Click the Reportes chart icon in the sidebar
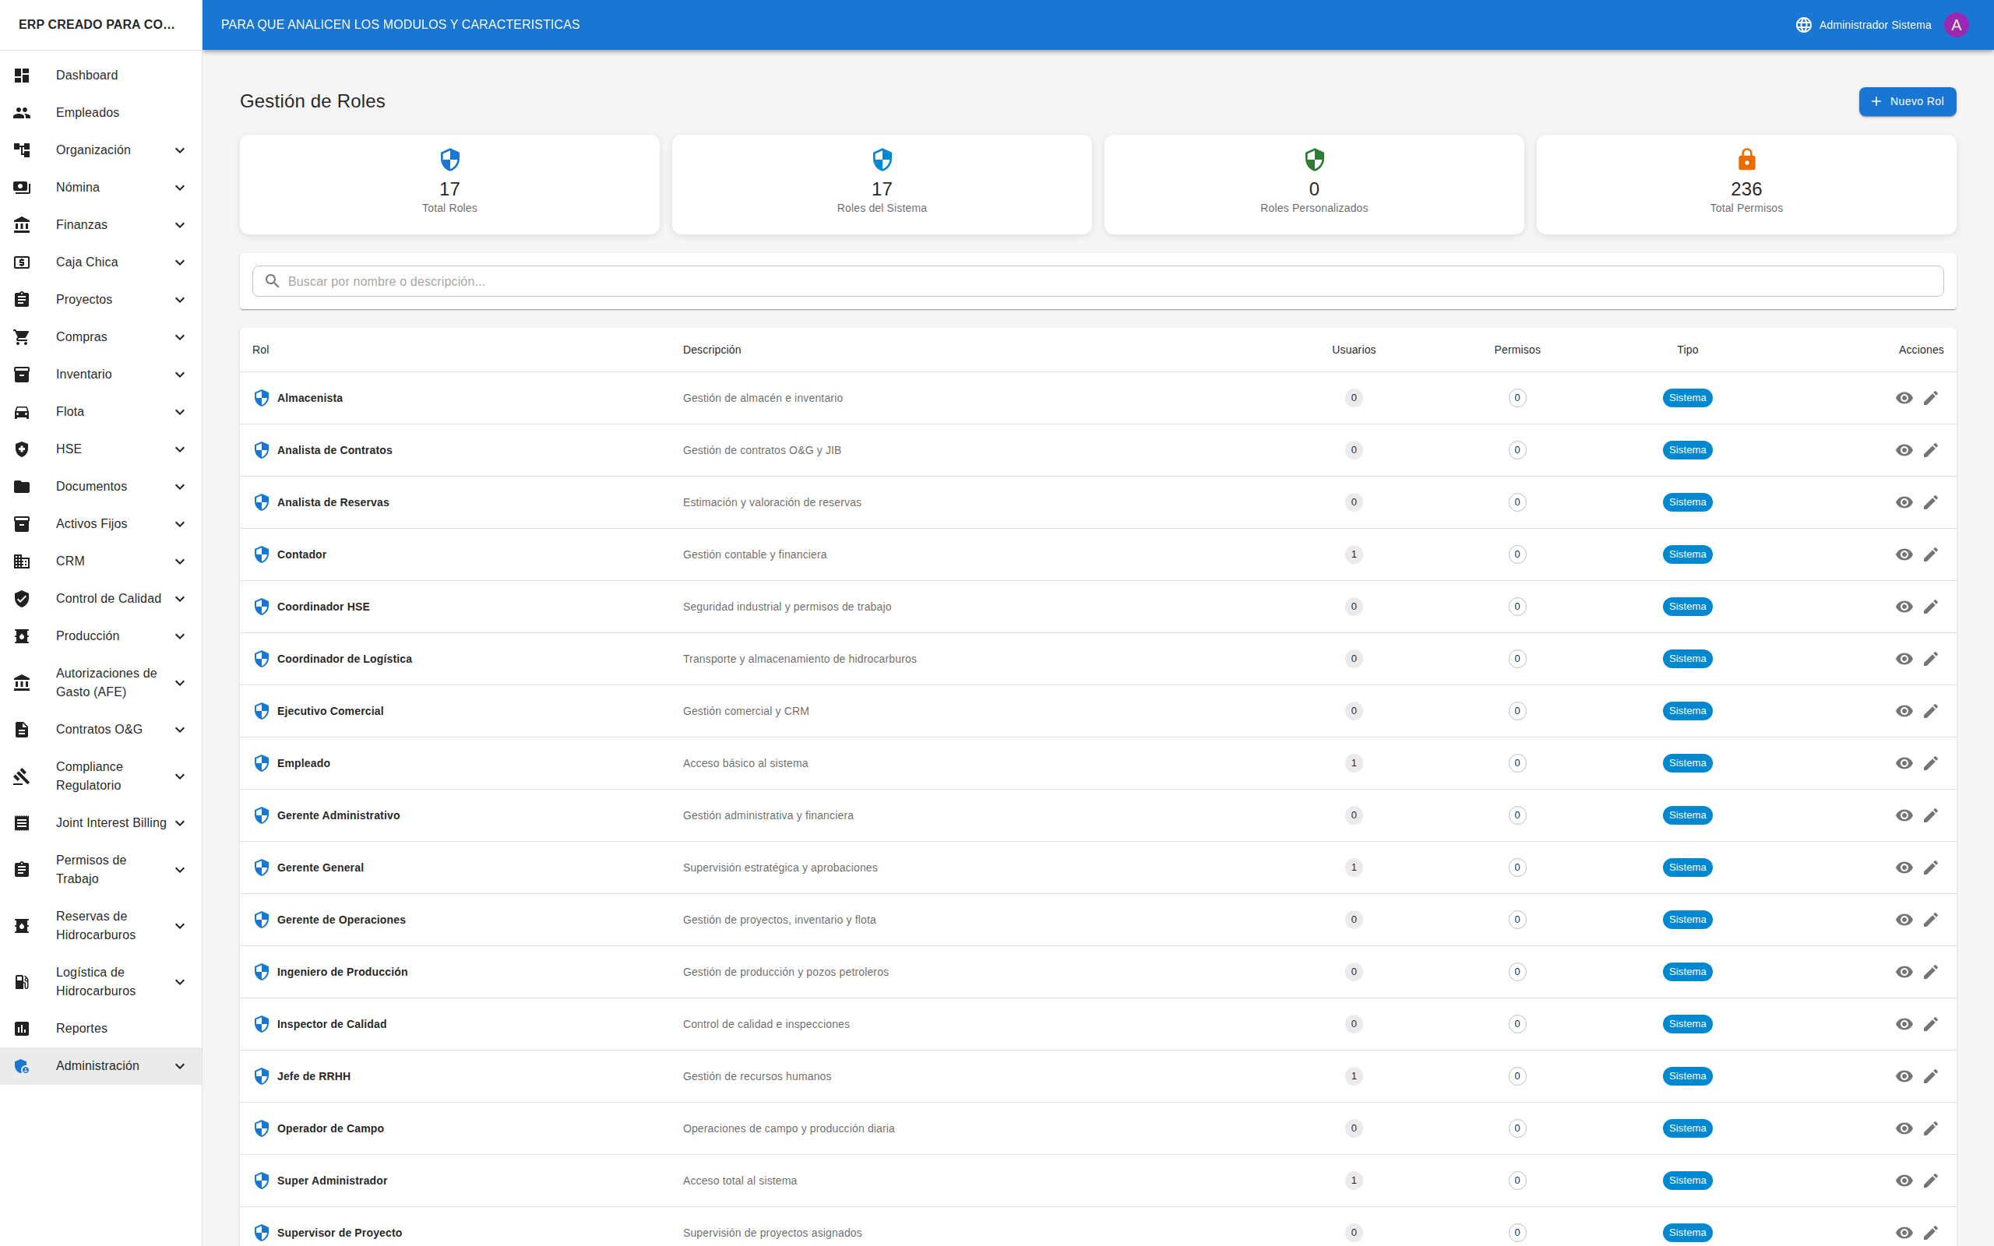 [x=23, y=1029]
